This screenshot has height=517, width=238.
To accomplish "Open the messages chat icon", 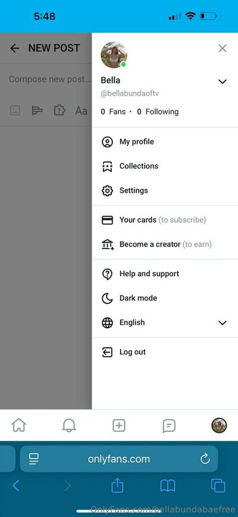I will tap(169, 426).
